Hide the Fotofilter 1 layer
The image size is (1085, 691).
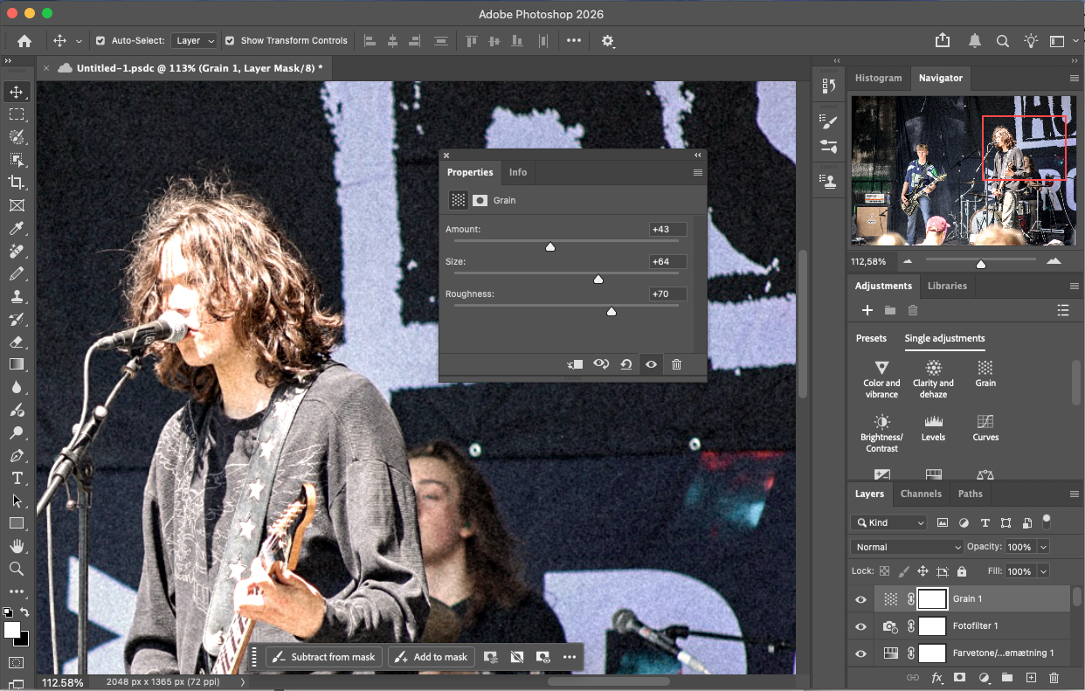coord(860,626)
